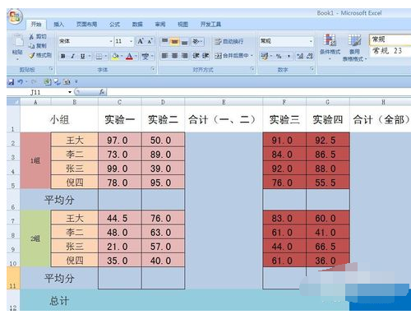
Task: Open the font size 11 dropdown
Action: [131, 41]
